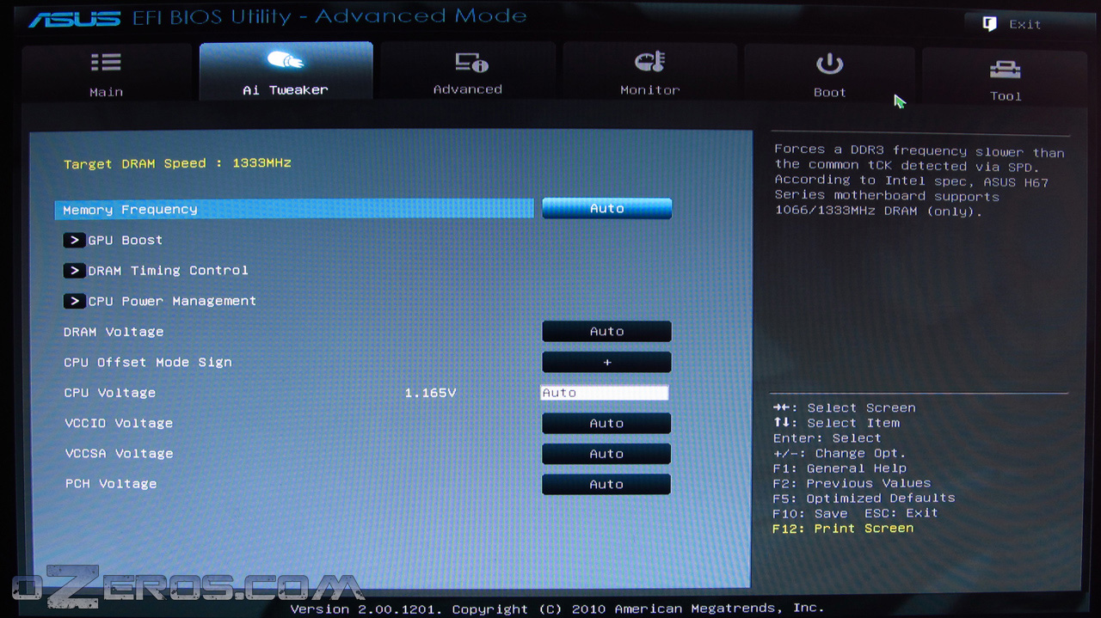Select the CPU Offset Mode Sign label
Image resolution: width=1101 pixels, height=618 pixels.
(x=148, y=362)
